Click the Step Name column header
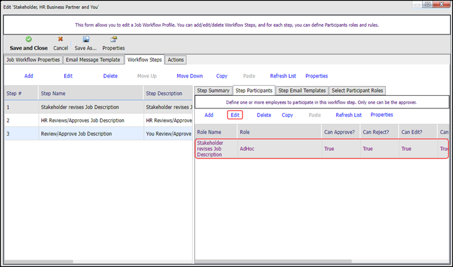453x267 pixels. pos(54,93)
